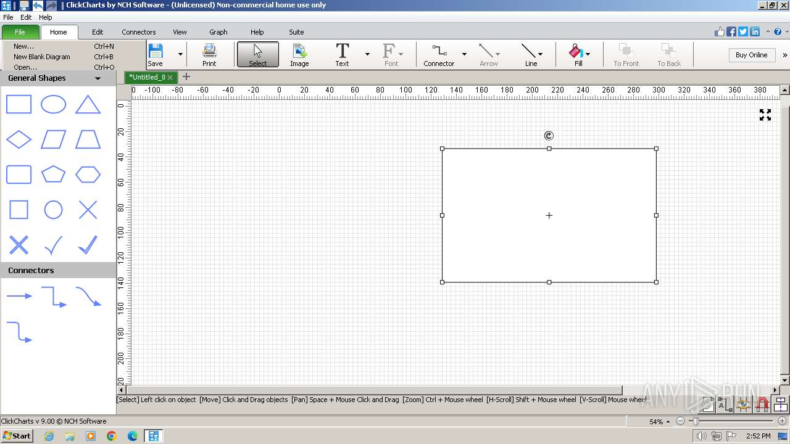
Task: Open the Line tool dropdown arrow
Action: 541,54
